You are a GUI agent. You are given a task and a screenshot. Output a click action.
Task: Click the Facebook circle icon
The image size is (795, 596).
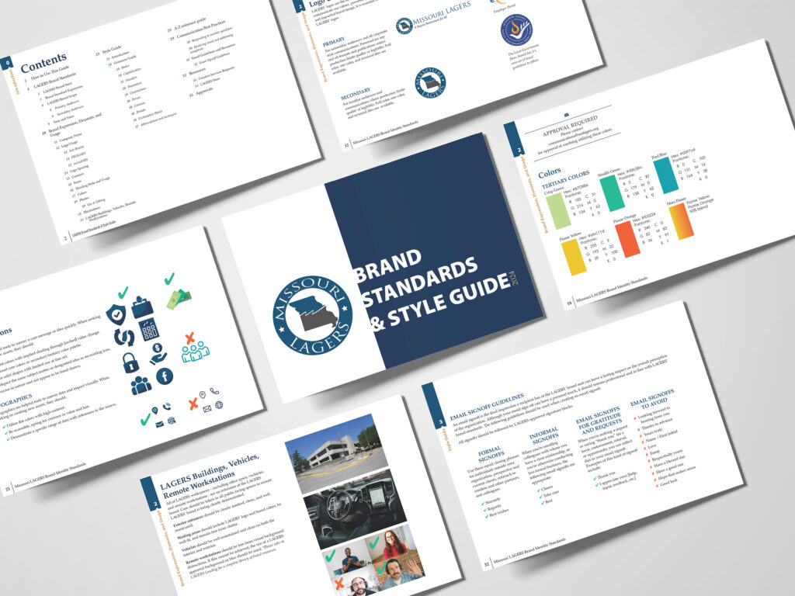pos(165,376)
